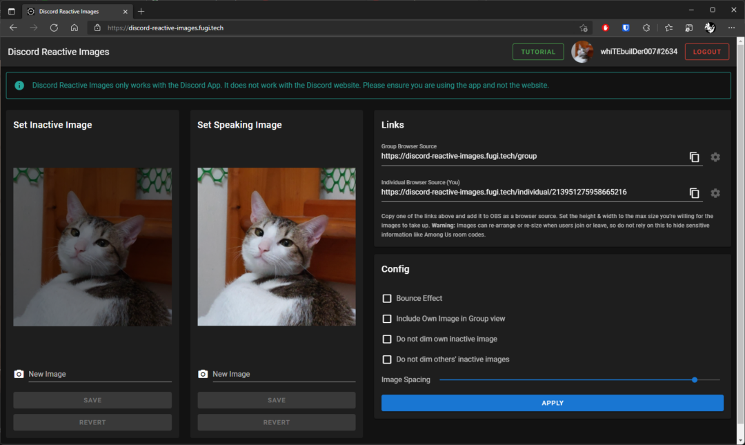Add this page to favorites
The image size is (745, 445).
(584, 28)
